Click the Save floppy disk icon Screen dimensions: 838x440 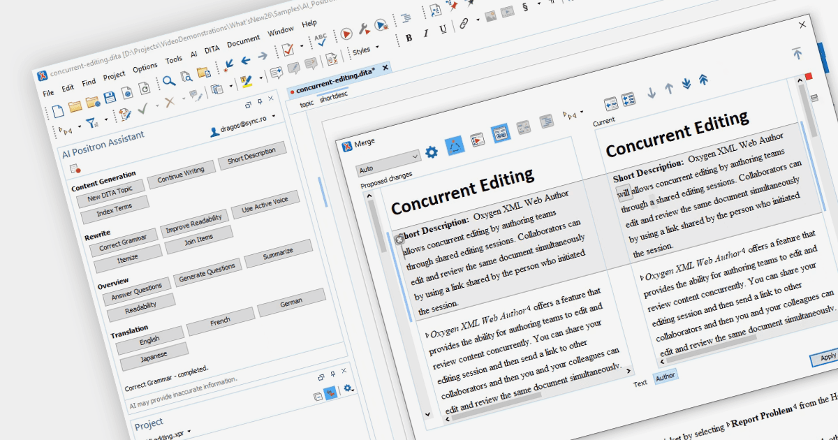point(110,98)
